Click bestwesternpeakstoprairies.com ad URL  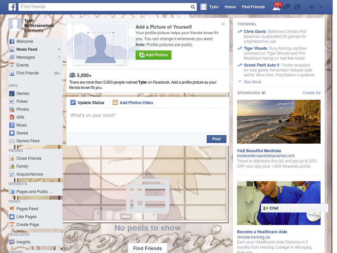coord(266,156)
